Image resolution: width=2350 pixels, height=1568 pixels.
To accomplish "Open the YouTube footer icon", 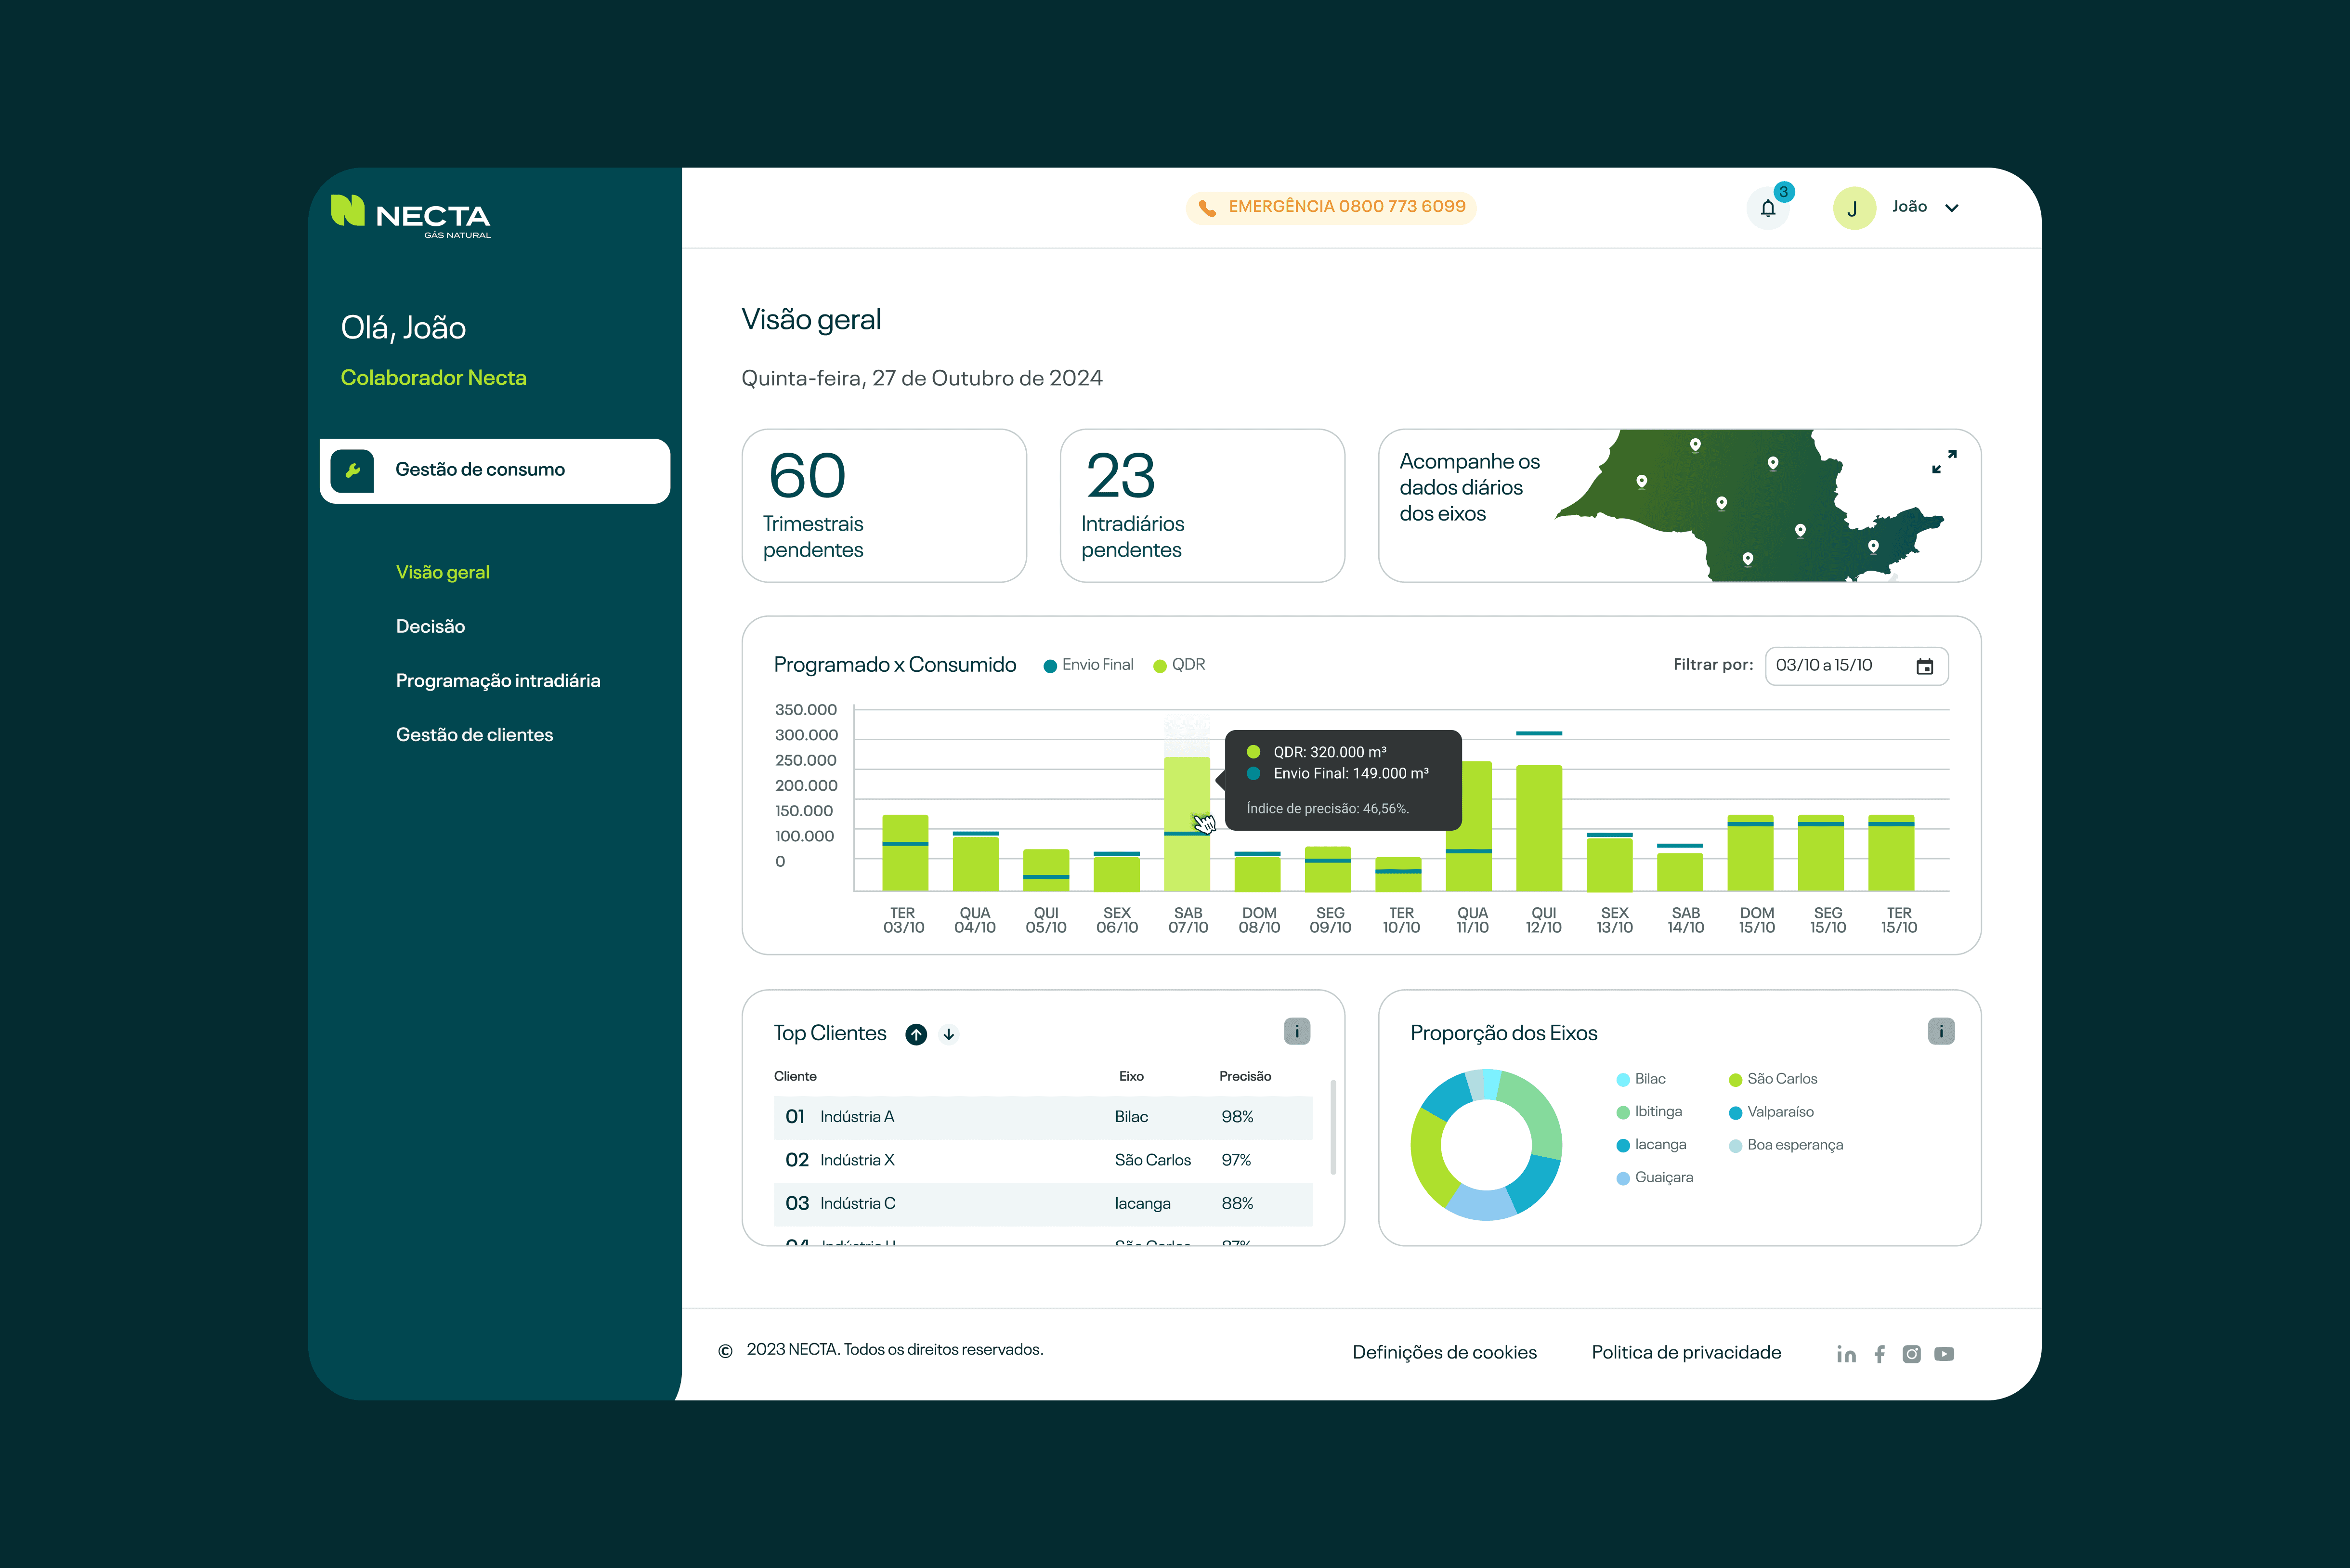I will (1944, 1354).
